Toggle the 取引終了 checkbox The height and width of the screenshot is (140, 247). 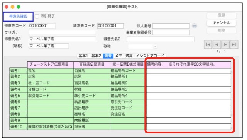tap(37, 16)
